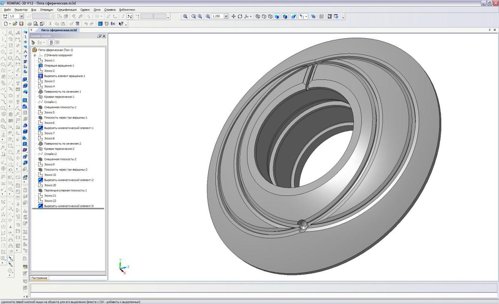This screenshot has height=304, width=499.
Task: Select Вырезать кинематический элемент:9 in tree
Action: coord(69,206)
